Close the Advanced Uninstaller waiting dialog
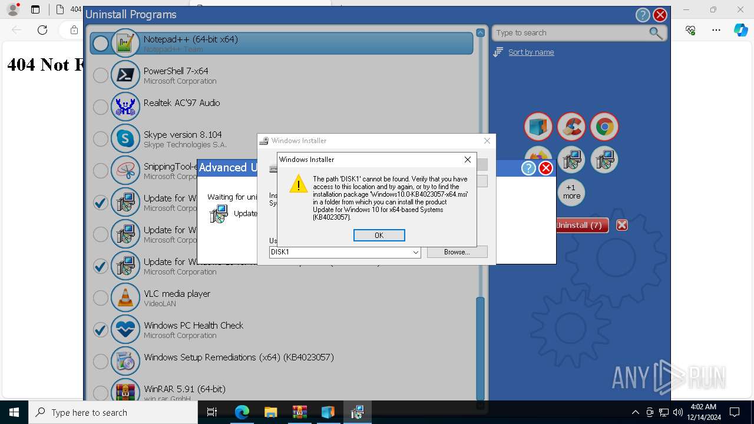 [x=546, y=168]
